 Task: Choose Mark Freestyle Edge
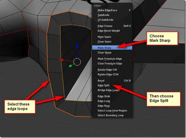click(112, 59)
